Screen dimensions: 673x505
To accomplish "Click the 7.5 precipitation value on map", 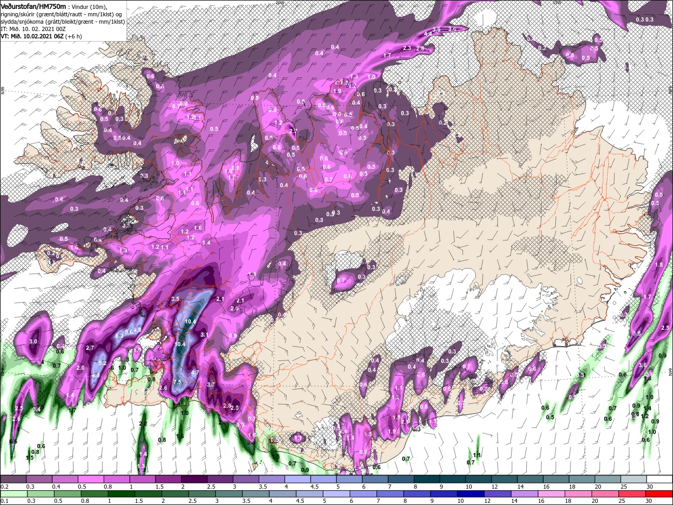I will (x=177, y=382).
